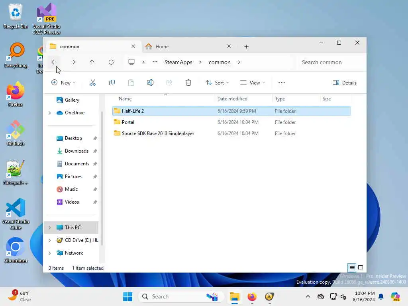Open the Sort dropdown
408x306 pixels.
point(217,83)
